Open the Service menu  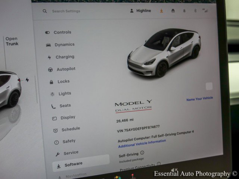coord(67,153)
